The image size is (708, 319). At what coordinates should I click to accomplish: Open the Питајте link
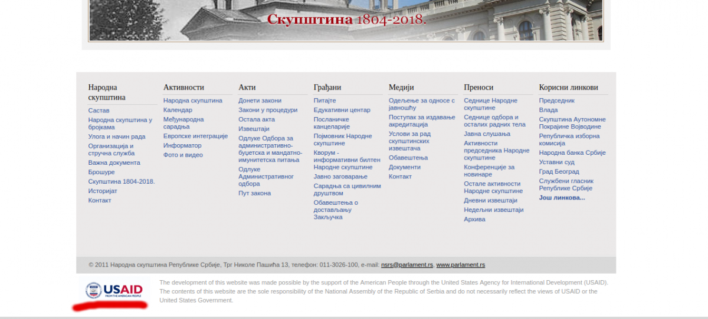[324, 101]
